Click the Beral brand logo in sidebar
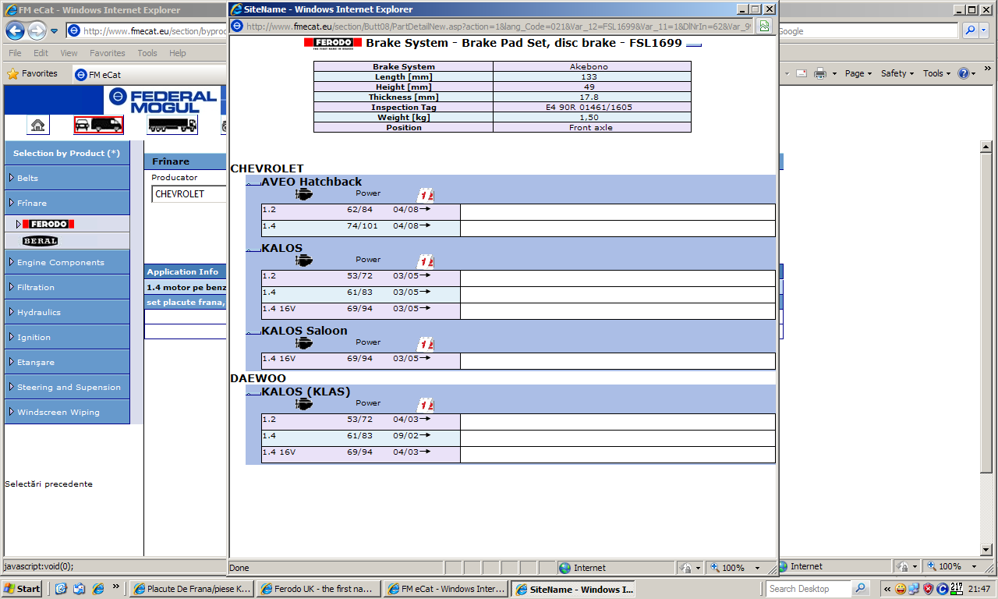Image resolution: width=998 pixels, height=599 pixels. click(41, 241)
